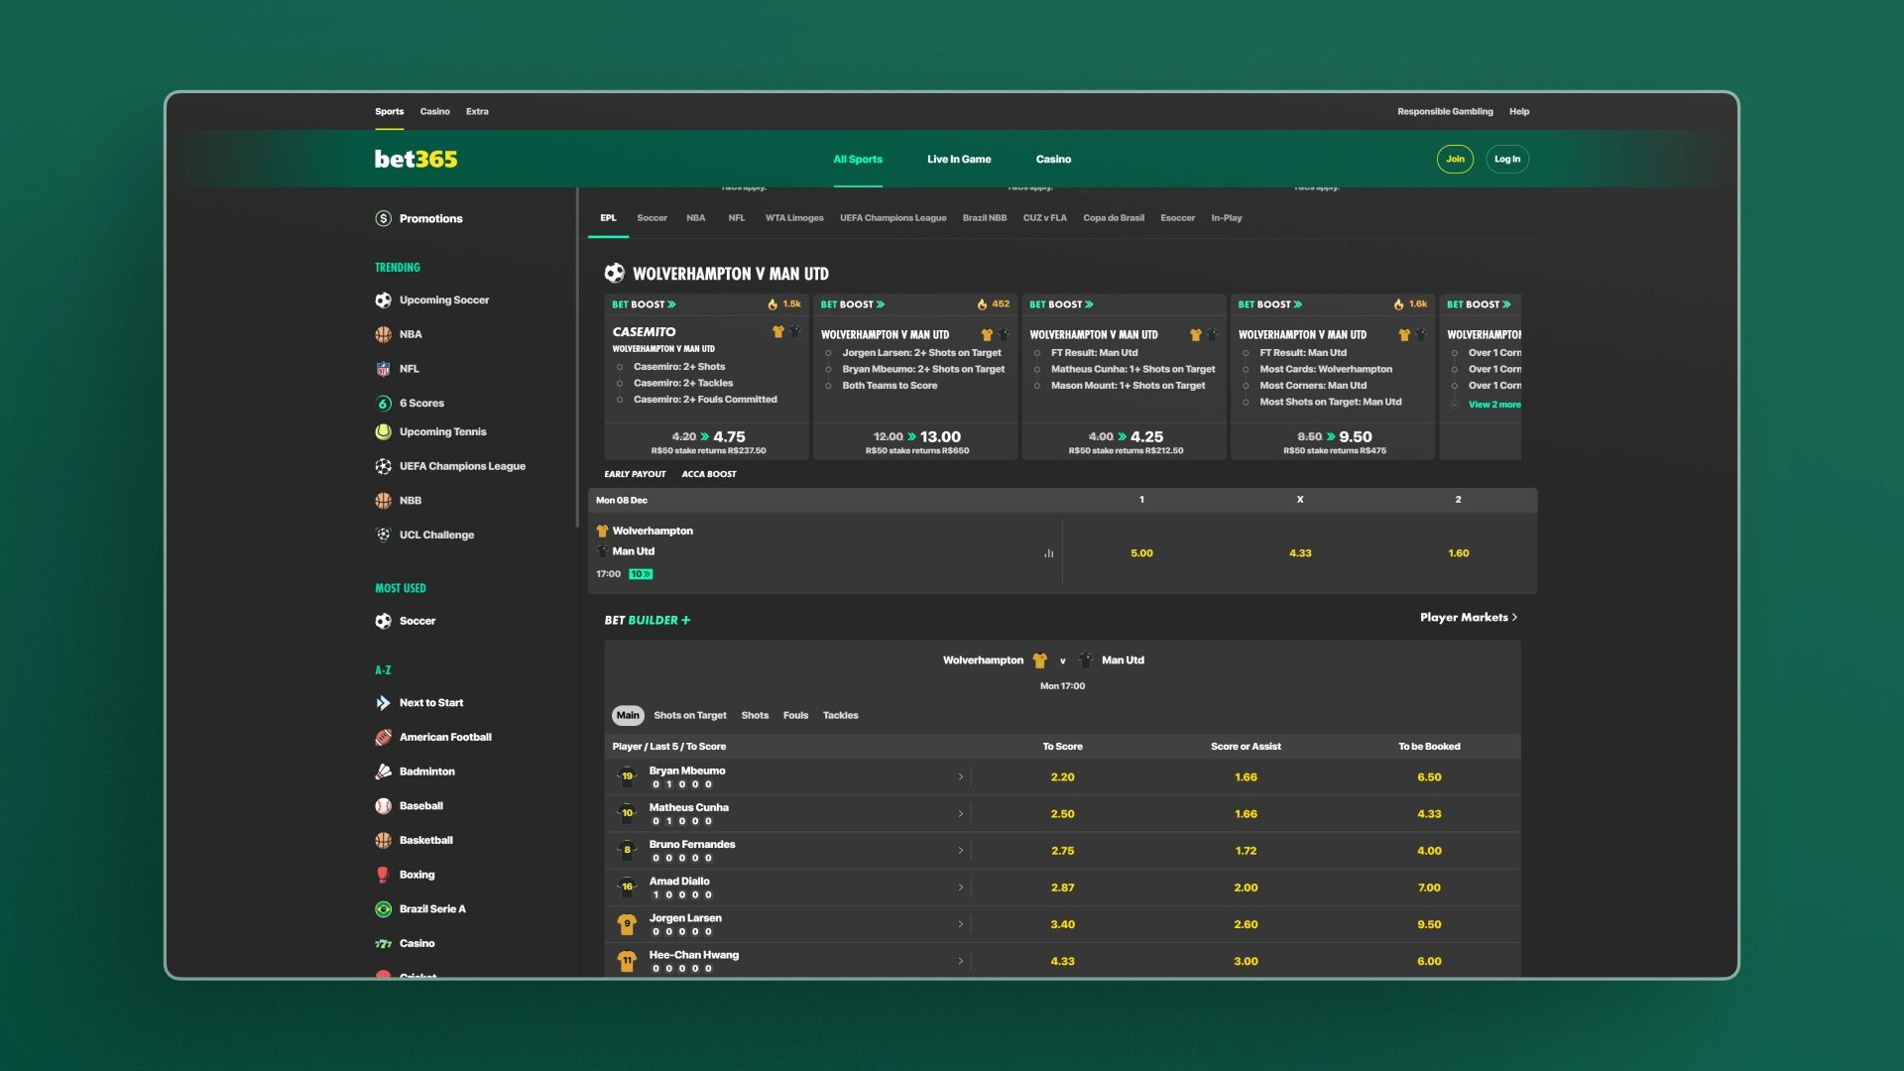The width and height of the screenshot is (1904, 1071).
Task: Select the Both Teams to Score circle
Action: point(830,385)
